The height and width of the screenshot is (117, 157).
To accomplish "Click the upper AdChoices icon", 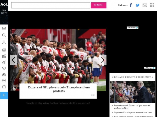I will 132,28.
